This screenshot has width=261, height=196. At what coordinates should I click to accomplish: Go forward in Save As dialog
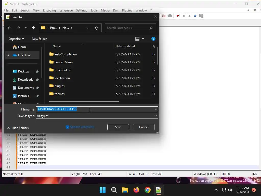pos(18,28)
